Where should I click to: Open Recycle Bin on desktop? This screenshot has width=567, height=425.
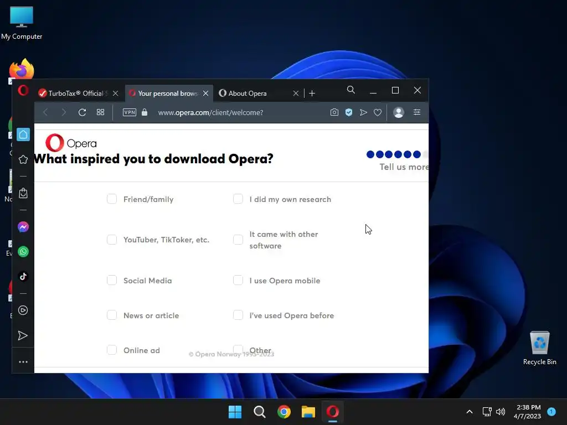pyautogui.click(x=539, y=348)
